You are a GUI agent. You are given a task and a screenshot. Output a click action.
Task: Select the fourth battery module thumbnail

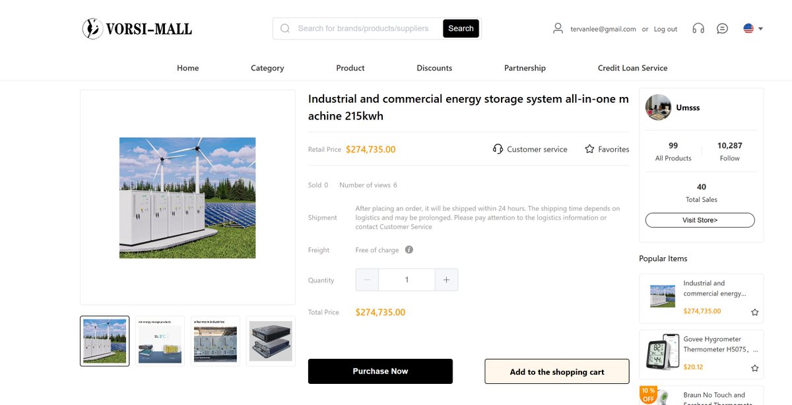[271, 341]
